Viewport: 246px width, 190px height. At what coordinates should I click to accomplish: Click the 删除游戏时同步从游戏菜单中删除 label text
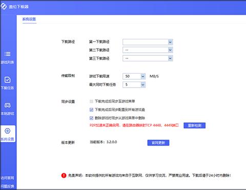[120, 118]
